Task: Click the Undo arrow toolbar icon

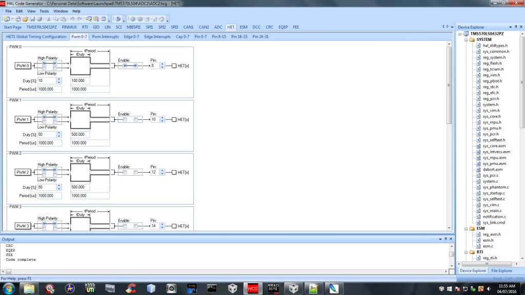Action: (x=72, y=19)
